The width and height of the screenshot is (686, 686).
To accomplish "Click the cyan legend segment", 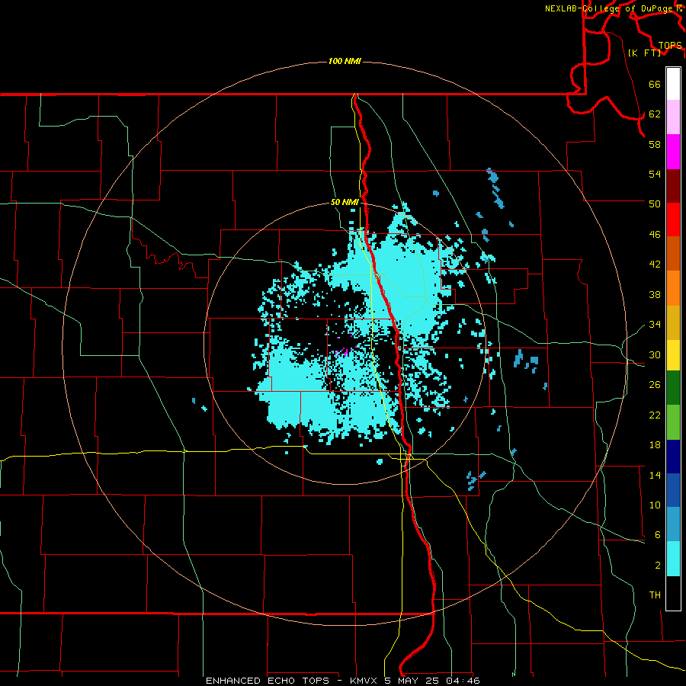I will pos(673,559).
